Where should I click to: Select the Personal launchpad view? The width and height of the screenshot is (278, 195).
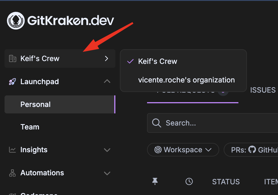tap(60, 104)
